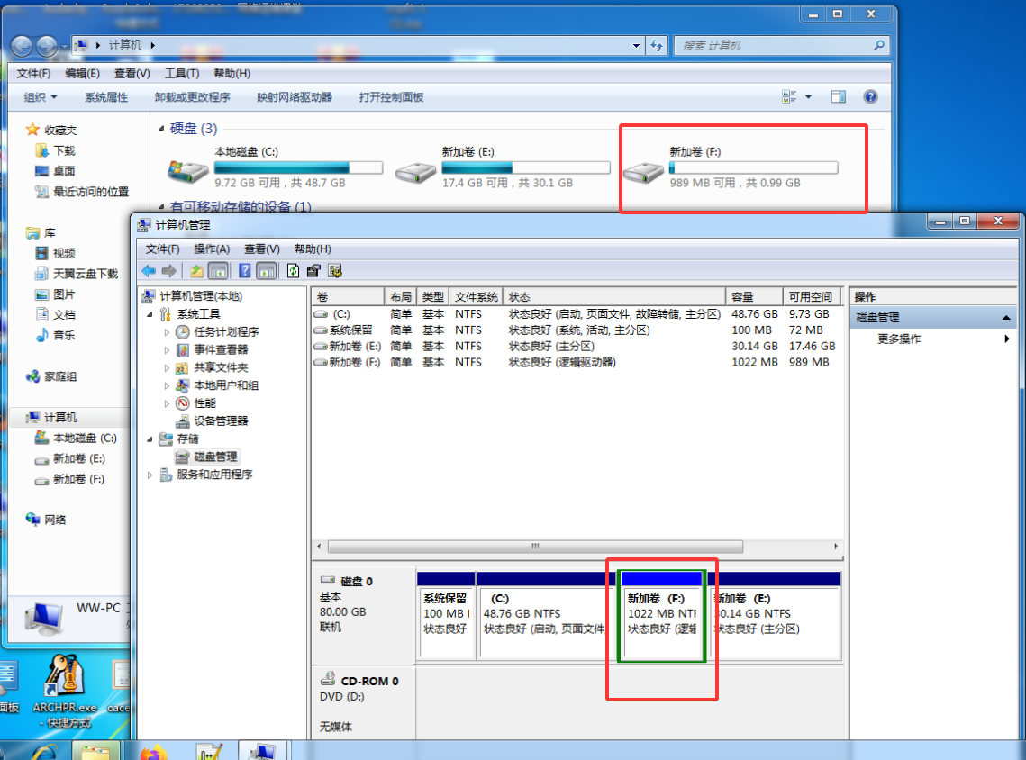This screenshot has width=1026, height=760.
Task: Open Device Manager (设备管理器) in the tree
Action: pyautogui.click(x=220, y=421)
